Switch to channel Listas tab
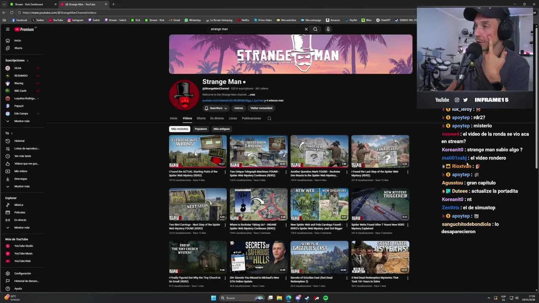 233,118
